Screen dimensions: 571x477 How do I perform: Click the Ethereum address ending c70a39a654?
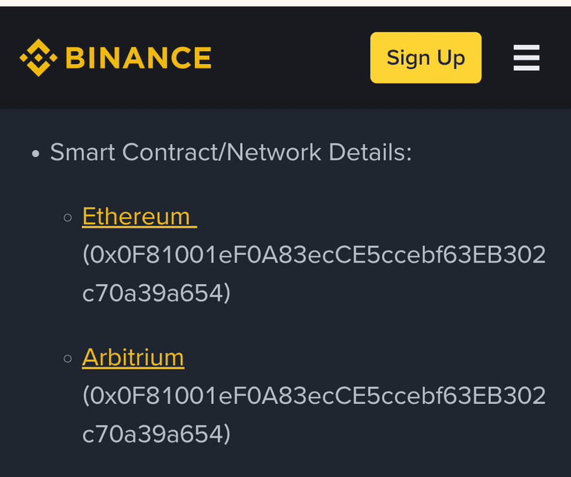157,293
